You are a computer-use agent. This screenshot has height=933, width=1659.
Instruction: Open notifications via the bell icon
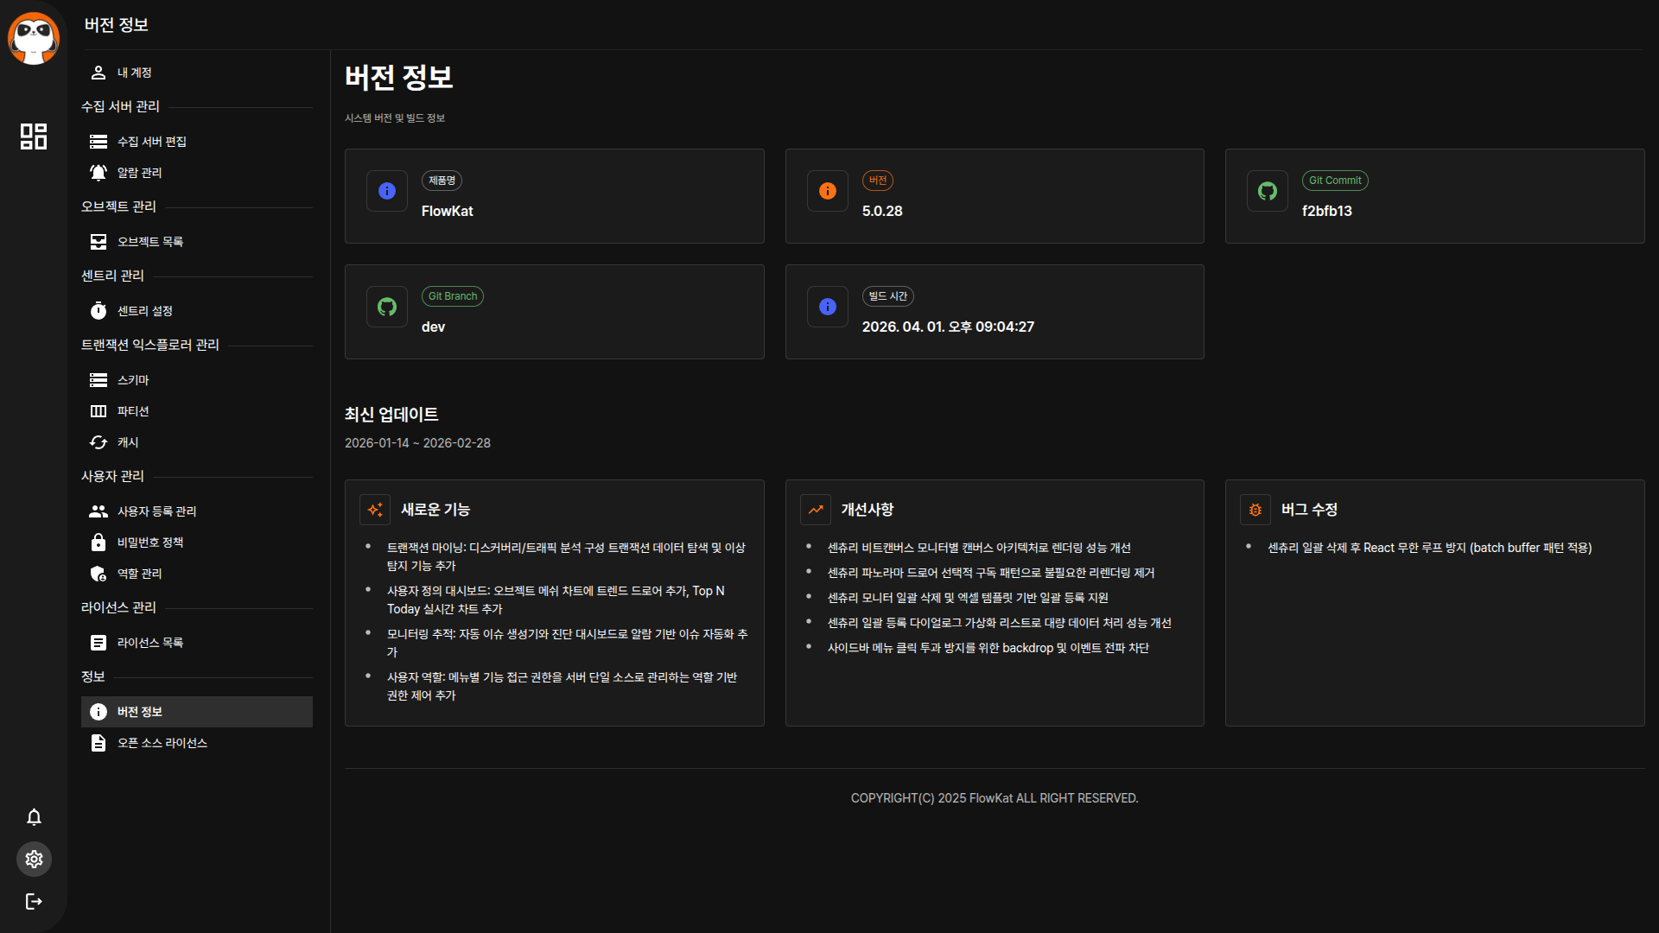[x=34, y=817]
